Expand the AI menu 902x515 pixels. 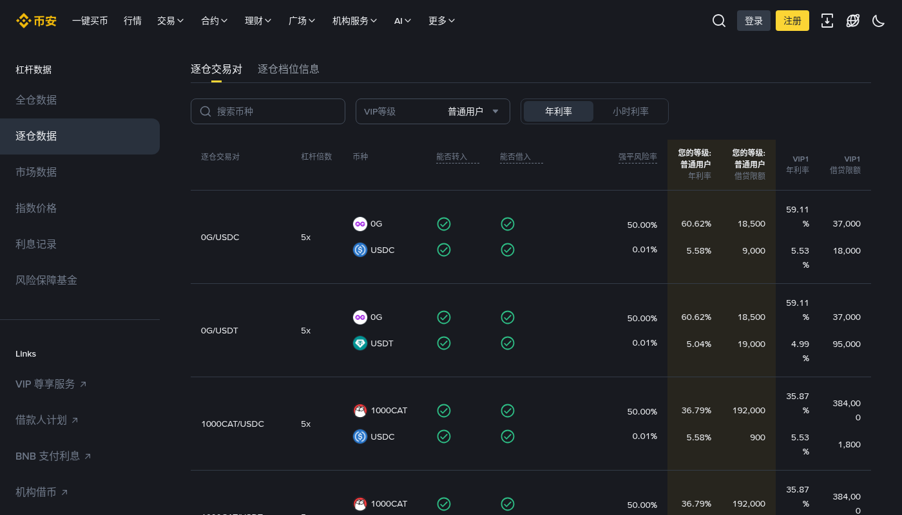[x=403, y=21]
